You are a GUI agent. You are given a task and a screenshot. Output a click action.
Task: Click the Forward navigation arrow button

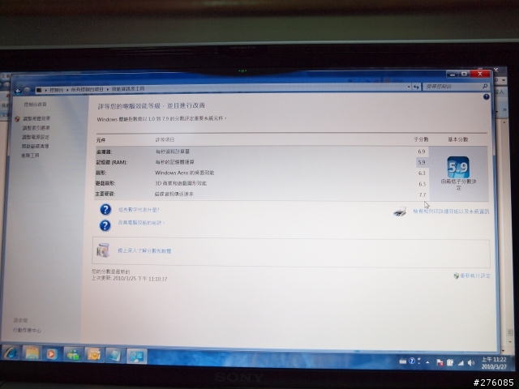(x=27, y=90)
